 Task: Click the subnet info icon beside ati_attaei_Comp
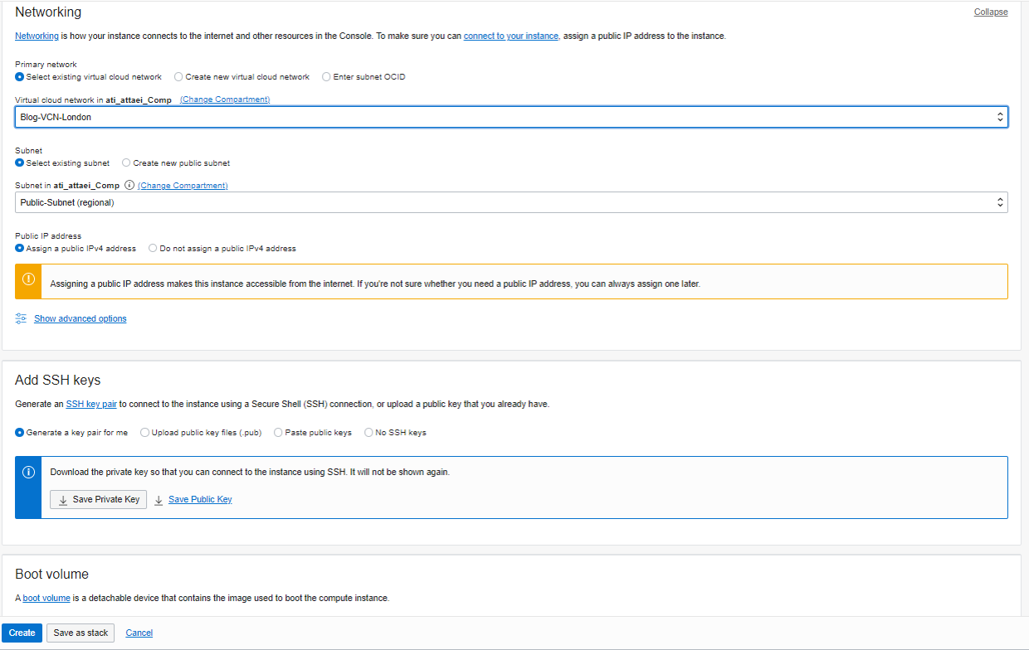point(129,186)
